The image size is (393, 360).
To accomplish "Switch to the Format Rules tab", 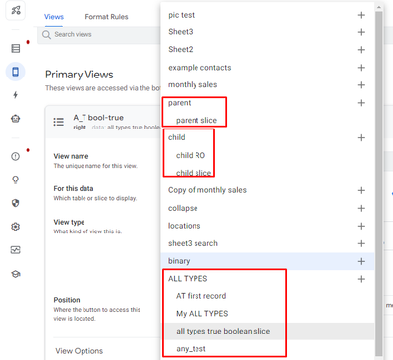I will click(106, 17).
